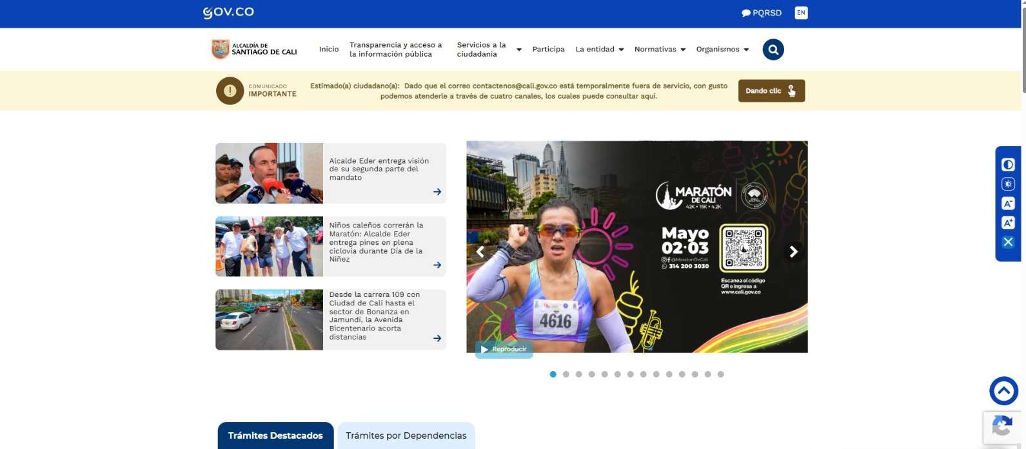Go to previous carousel slide arrow
This screenshot has height=449, width=1026.
480,252
